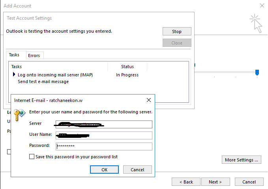
Task: Close the Internet E-mail password dialog
Action: click(x=148, y=100)
